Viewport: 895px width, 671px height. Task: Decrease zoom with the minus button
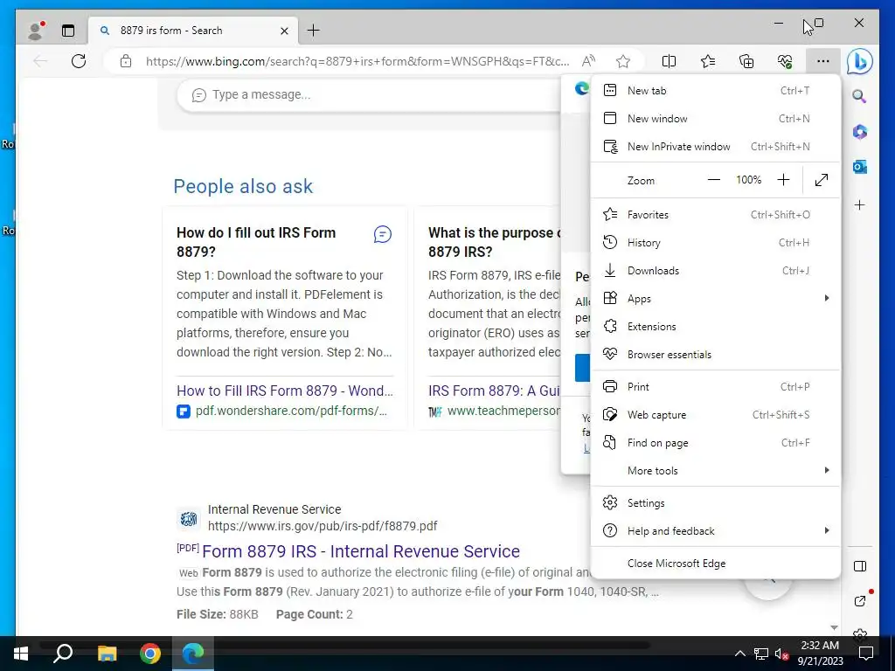click(x=713, y=180)
